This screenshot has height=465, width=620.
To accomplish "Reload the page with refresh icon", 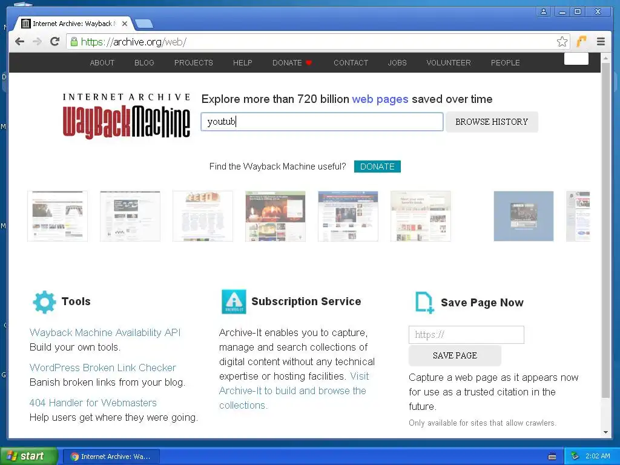I will pyautogui.click(x=55, y=42).
